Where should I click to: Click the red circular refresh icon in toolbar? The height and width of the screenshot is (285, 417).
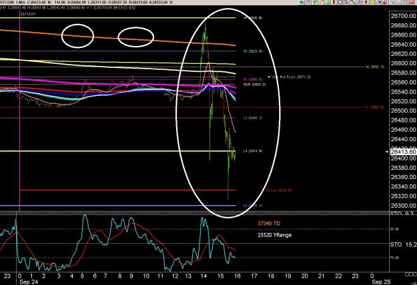click(340, 2)
